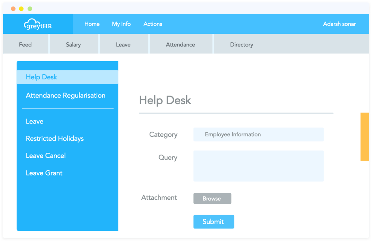The image size is (371, 243).
Task: Click Adarsh sonar account menu
Action: [x=339, y=24]
